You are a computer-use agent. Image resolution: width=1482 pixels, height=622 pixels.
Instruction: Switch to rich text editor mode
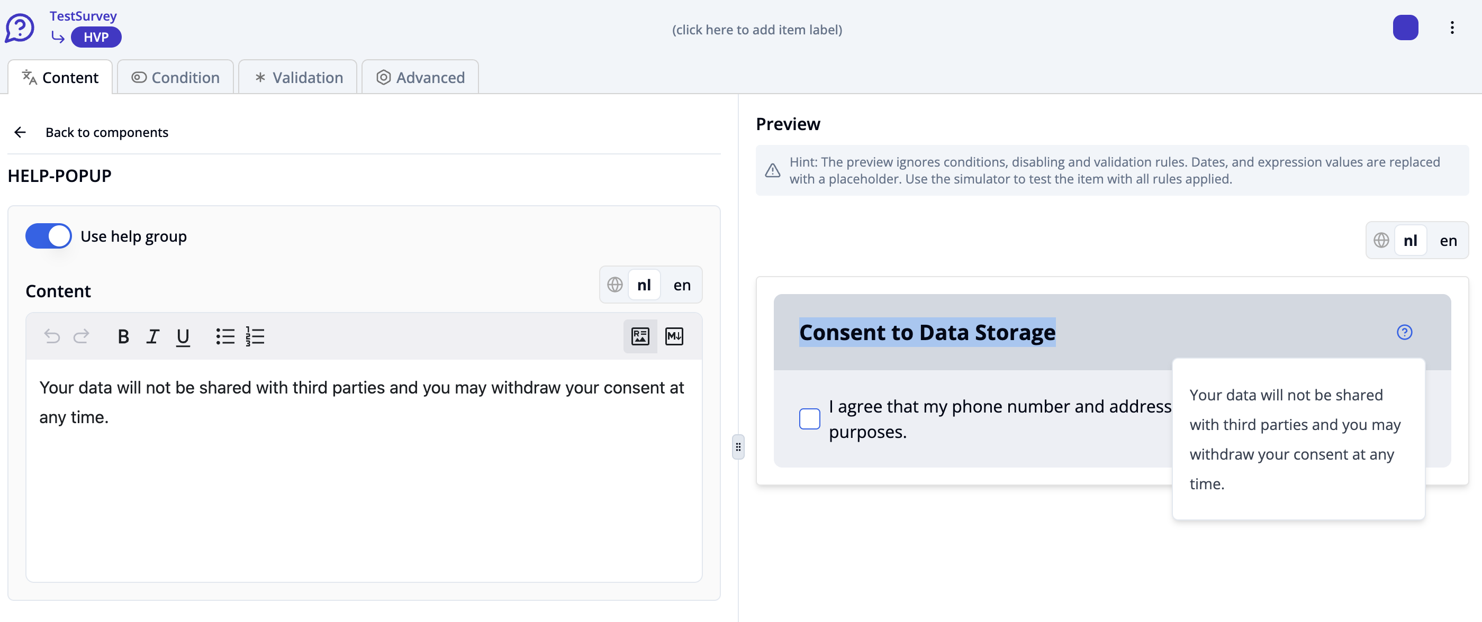pos(640,336)
